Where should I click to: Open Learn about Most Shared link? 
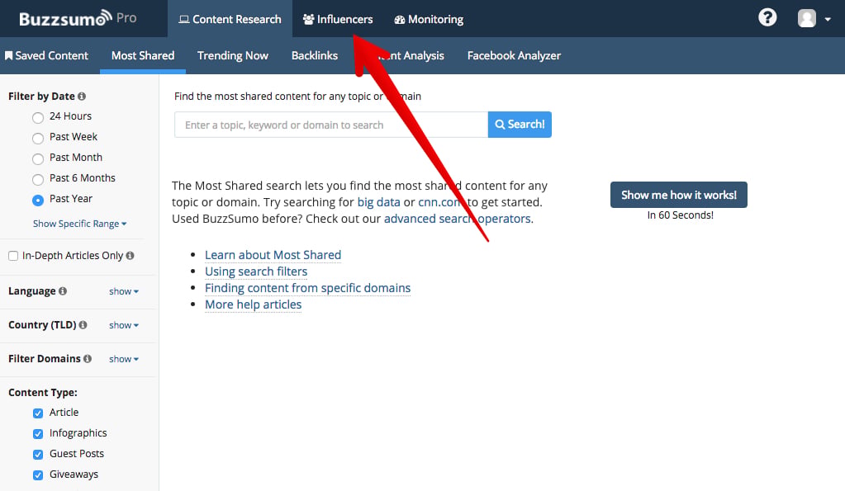point(273,255)
